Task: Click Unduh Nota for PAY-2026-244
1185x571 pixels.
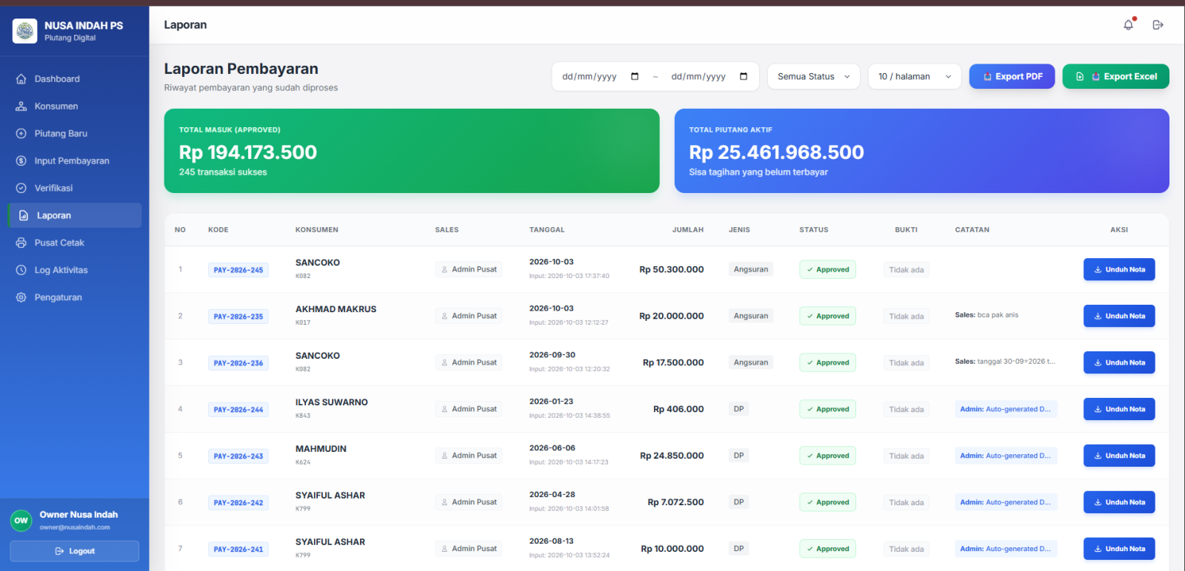Action: pos(1119,409)
